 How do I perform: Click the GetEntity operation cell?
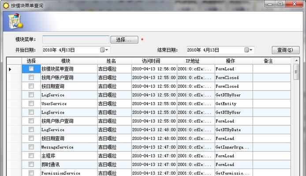coord(234,103)
